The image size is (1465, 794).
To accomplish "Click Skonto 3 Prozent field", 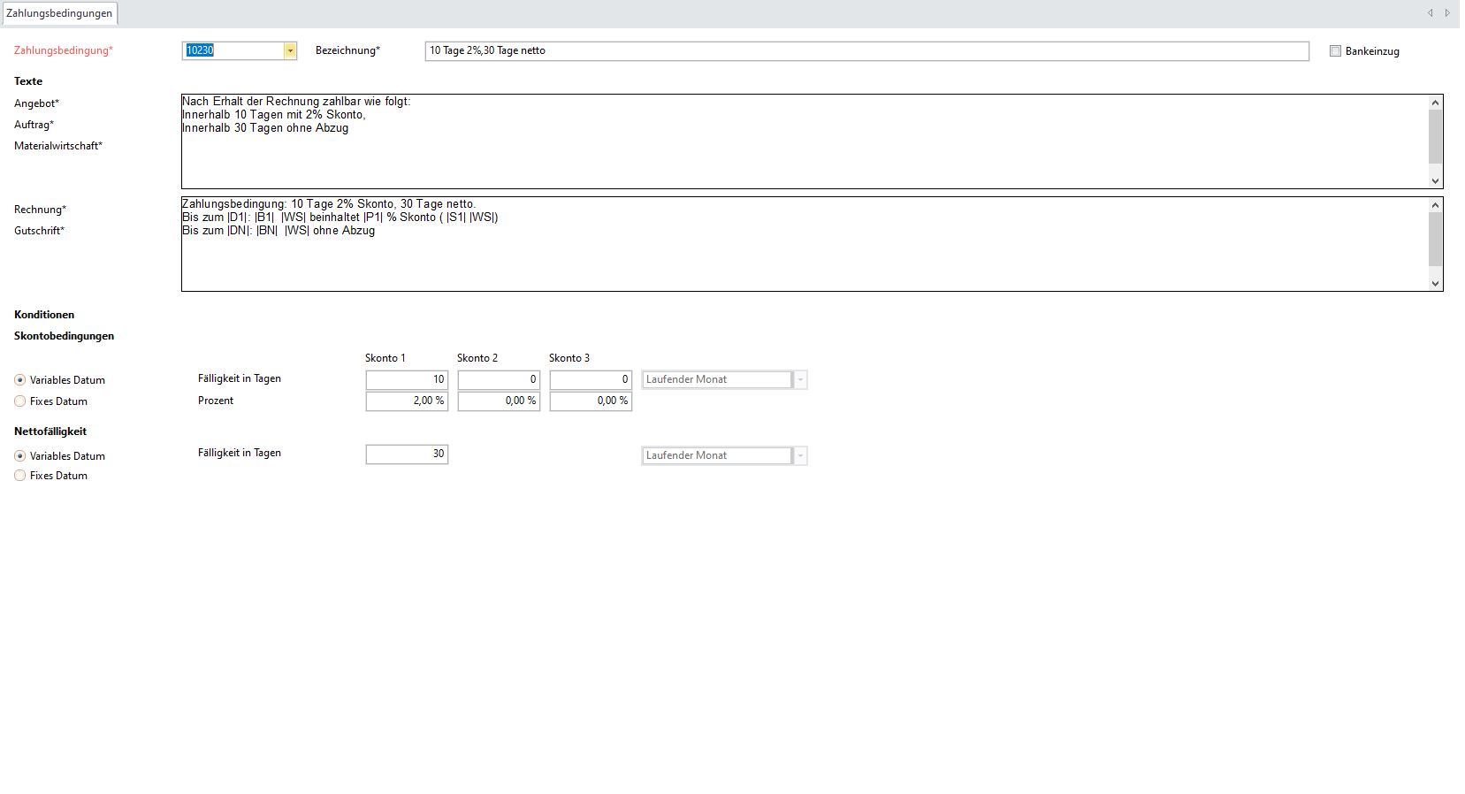I will 591,401.
